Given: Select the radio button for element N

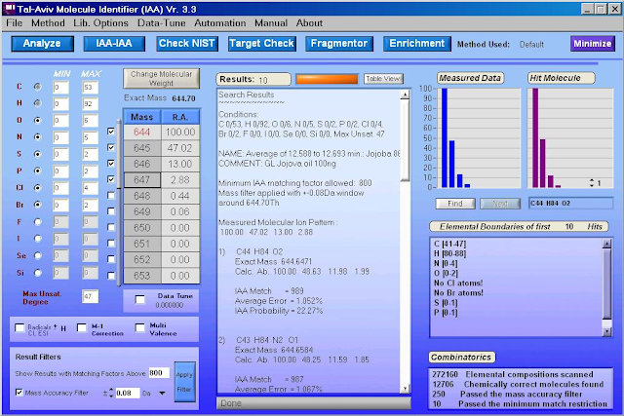Looking at the screenshot, I should [37, 136].
